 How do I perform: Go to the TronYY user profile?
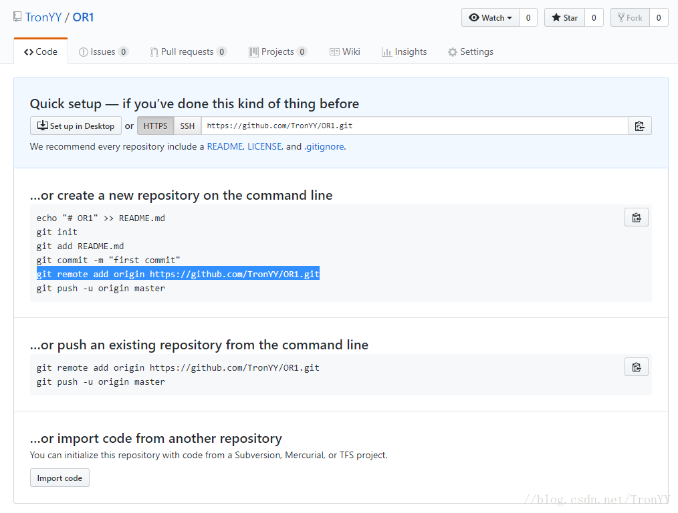pos(43,17)
